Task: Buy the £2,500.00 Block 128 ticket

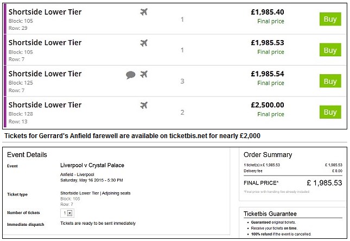Action: coord(330,112)
